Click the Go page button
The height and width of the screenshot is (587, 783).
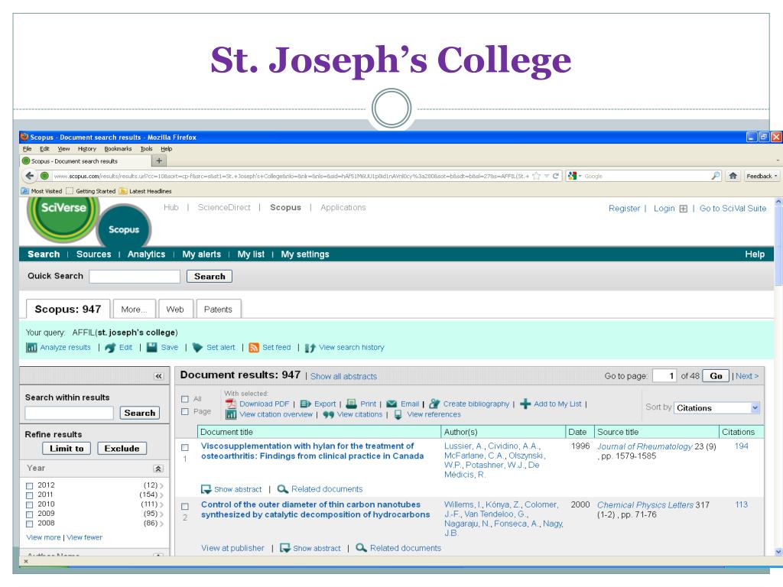click(x=716, y=376)
